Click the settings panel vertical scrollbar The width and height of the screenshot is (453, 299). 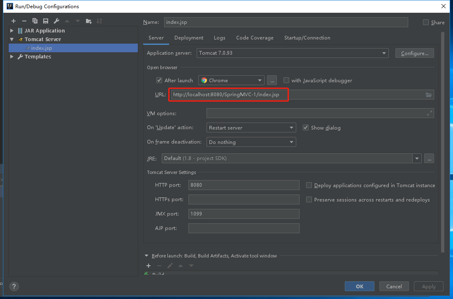(443, 142)
